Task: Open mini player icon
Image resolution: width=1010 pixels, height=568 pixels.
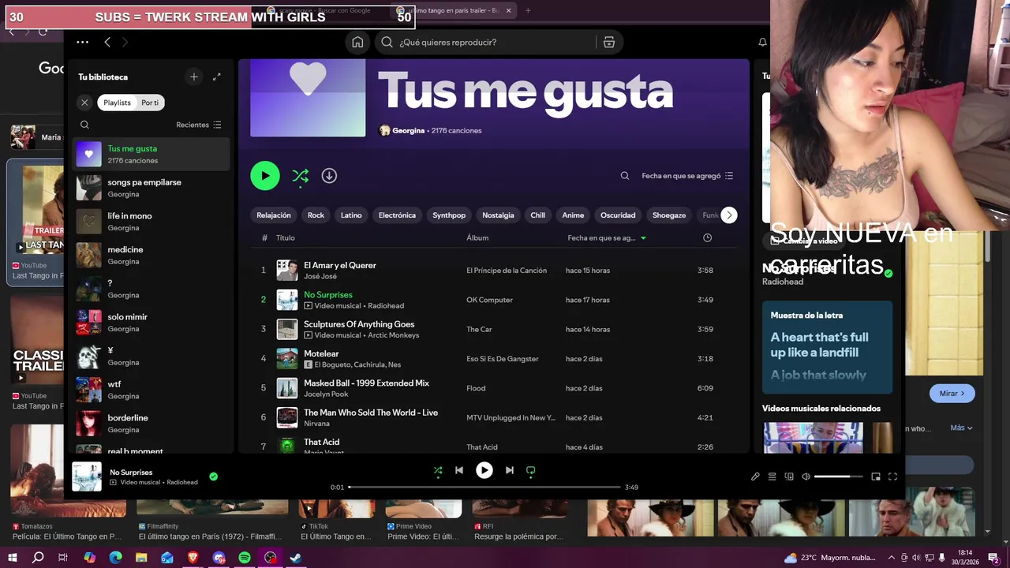Action: (x=876, y=476)
